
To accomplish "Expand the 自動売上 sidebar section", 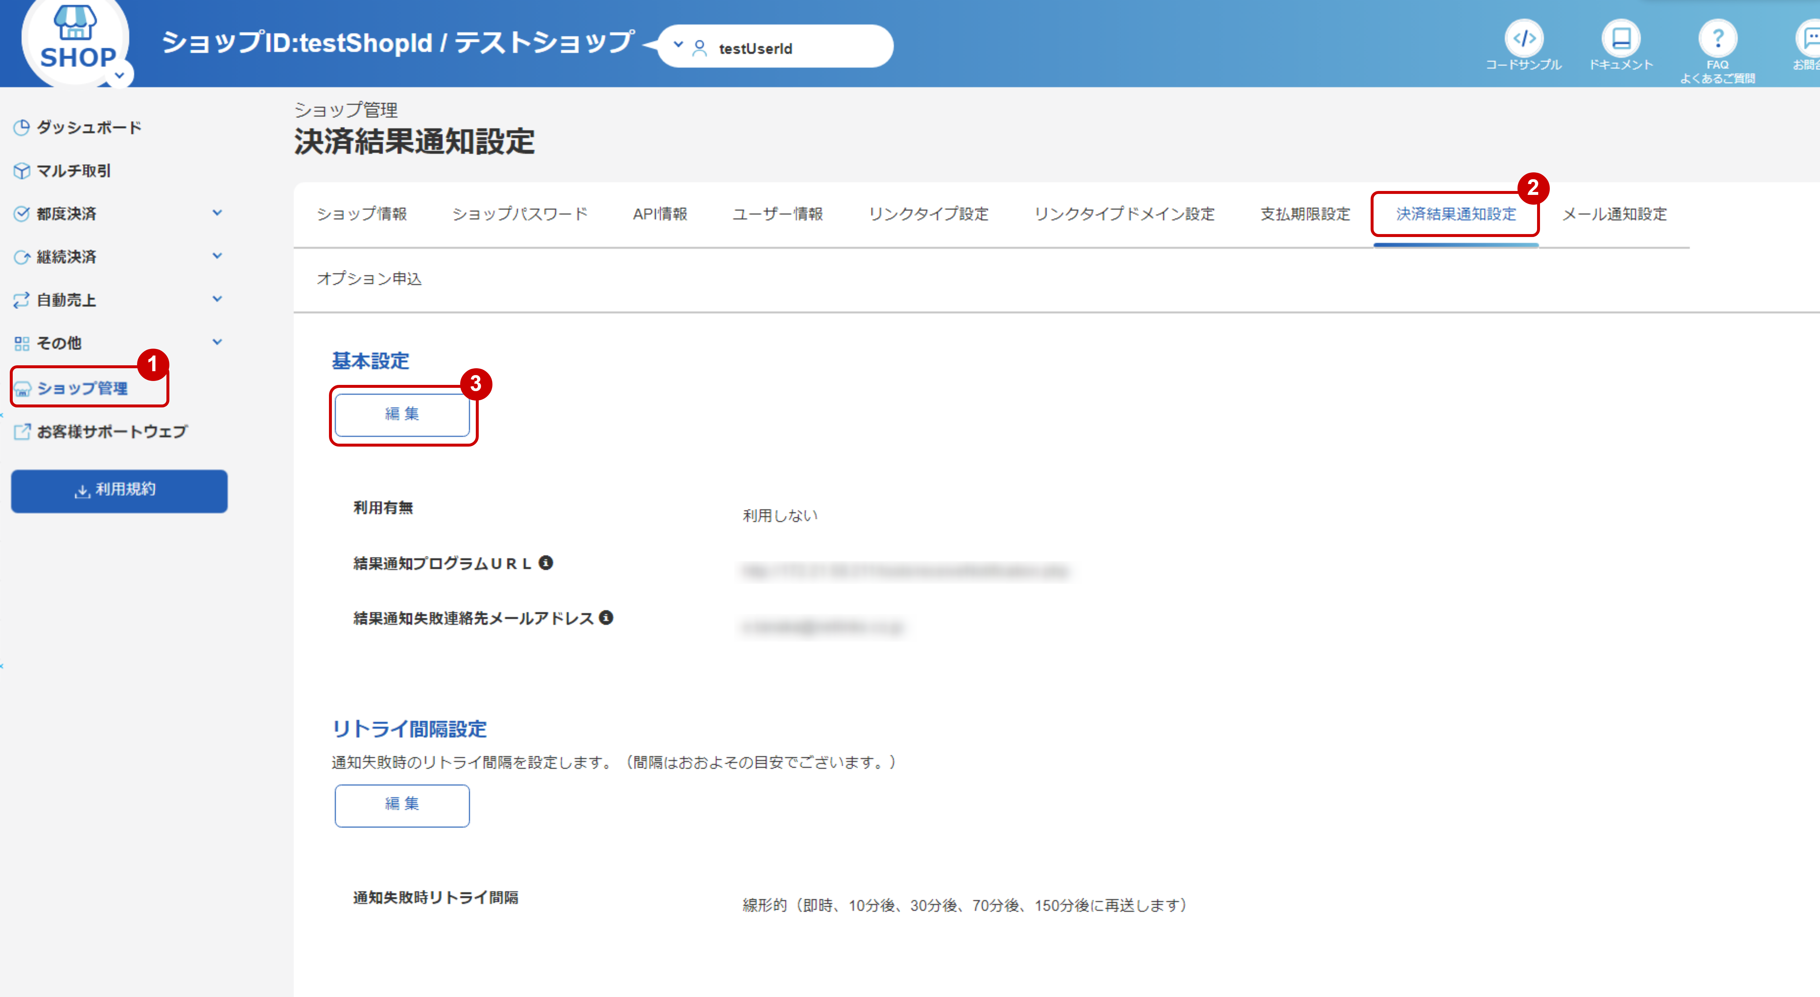I will [218, 299].
